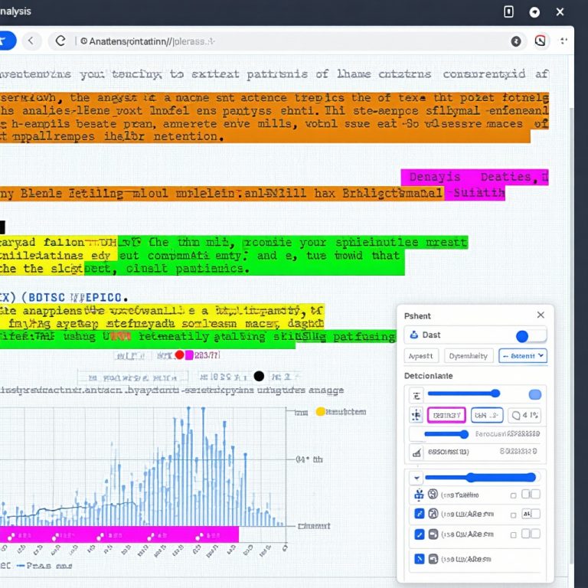
Task: Open the red clock extension icon
Action: pos(540,41)
